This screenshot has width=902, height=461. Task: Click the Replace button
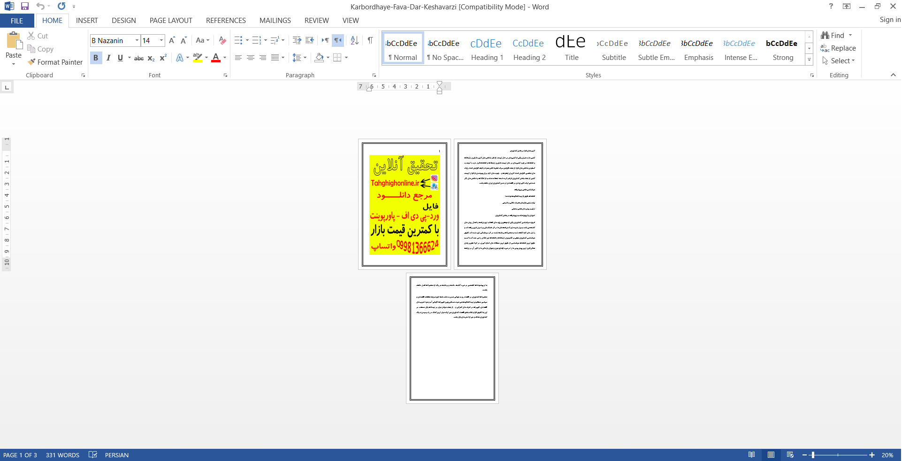coord(838,48)
